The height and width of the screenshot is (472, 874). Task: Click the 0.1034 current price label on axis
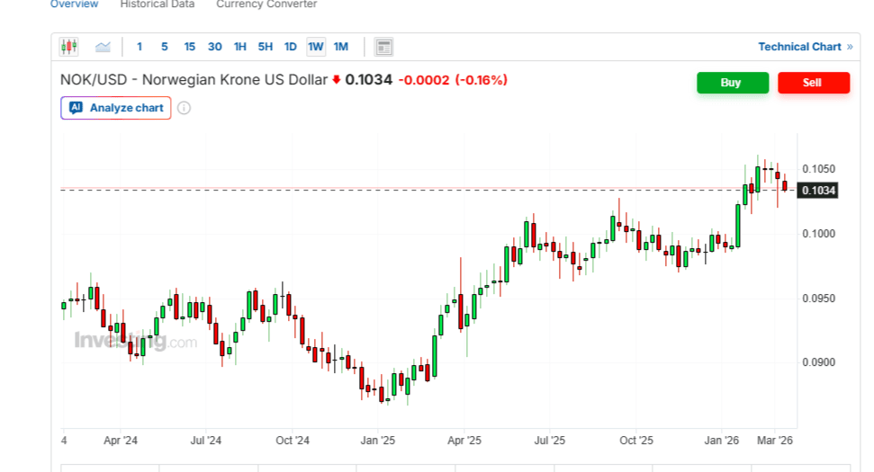(x=818, y=190)
